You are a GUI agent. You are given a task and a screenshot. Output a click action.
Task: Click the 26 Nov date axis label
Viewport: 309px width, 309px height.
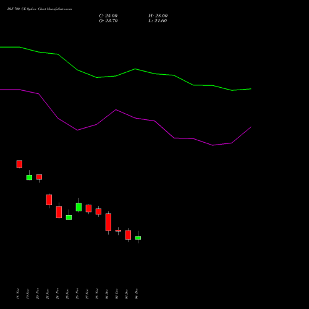[77, 294]
